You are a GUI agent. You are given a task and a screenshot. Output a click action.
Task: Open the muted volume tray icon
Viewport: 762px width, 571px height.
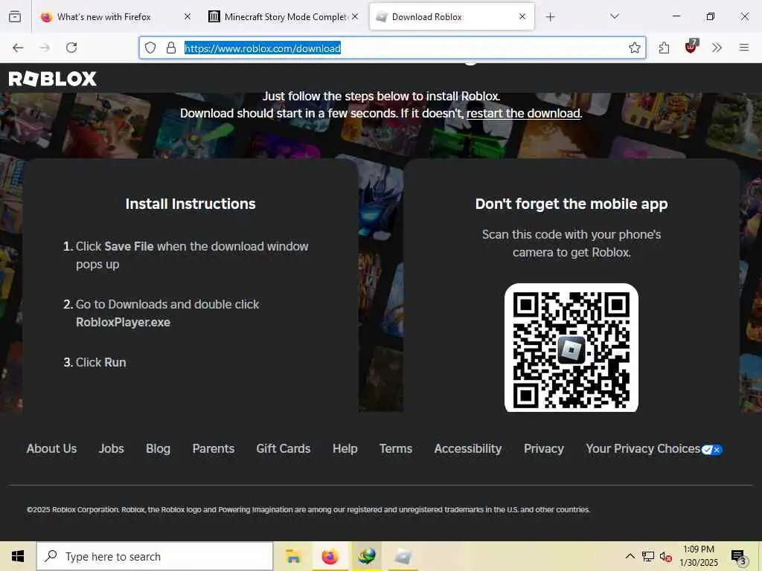pos(665,556)
